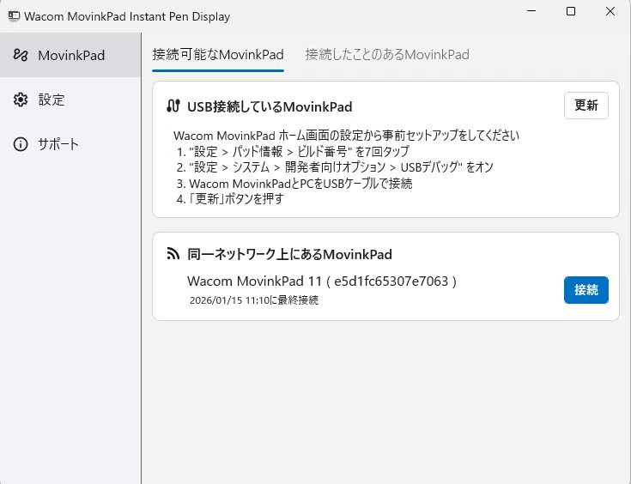Click instruction step 3 about USBケーブルで接続
The width and height of the screenshot is (631, 484).
coord(294,184)
